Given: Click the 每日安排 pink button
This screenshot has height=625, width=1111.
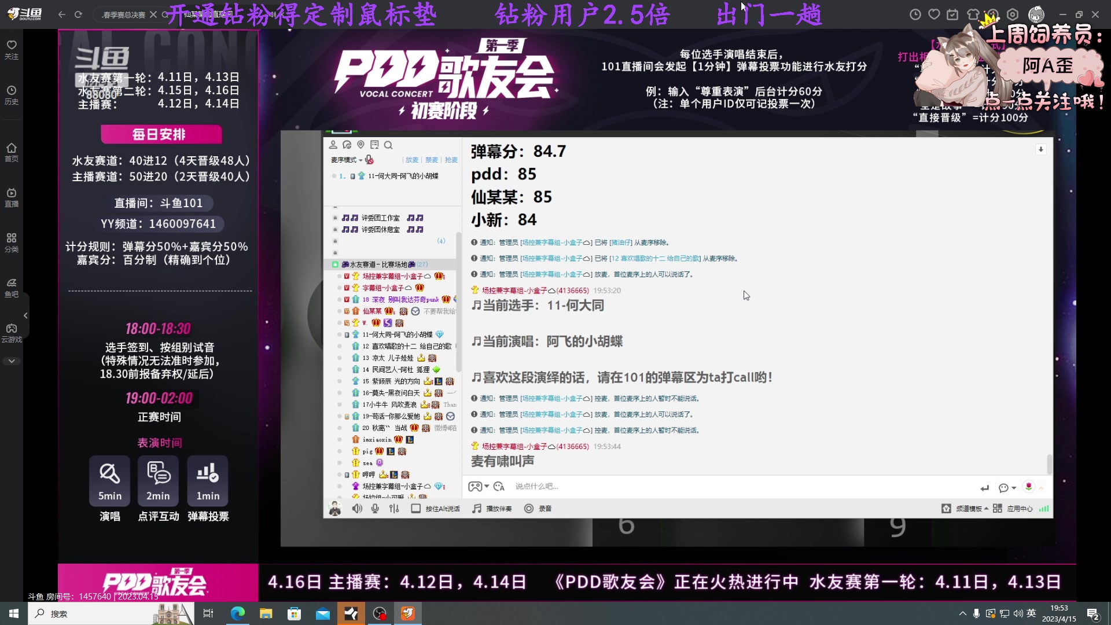Looking at the screenshot, I should coord(161,134).
